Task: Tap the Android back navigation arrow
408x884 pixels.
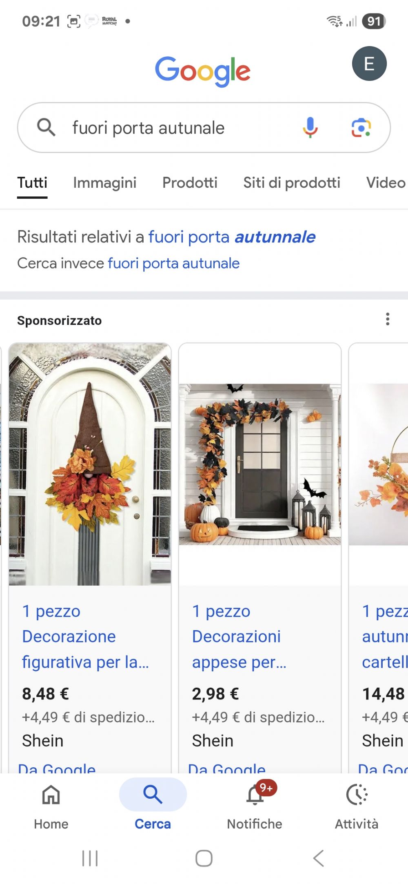Action: point(319,858)
